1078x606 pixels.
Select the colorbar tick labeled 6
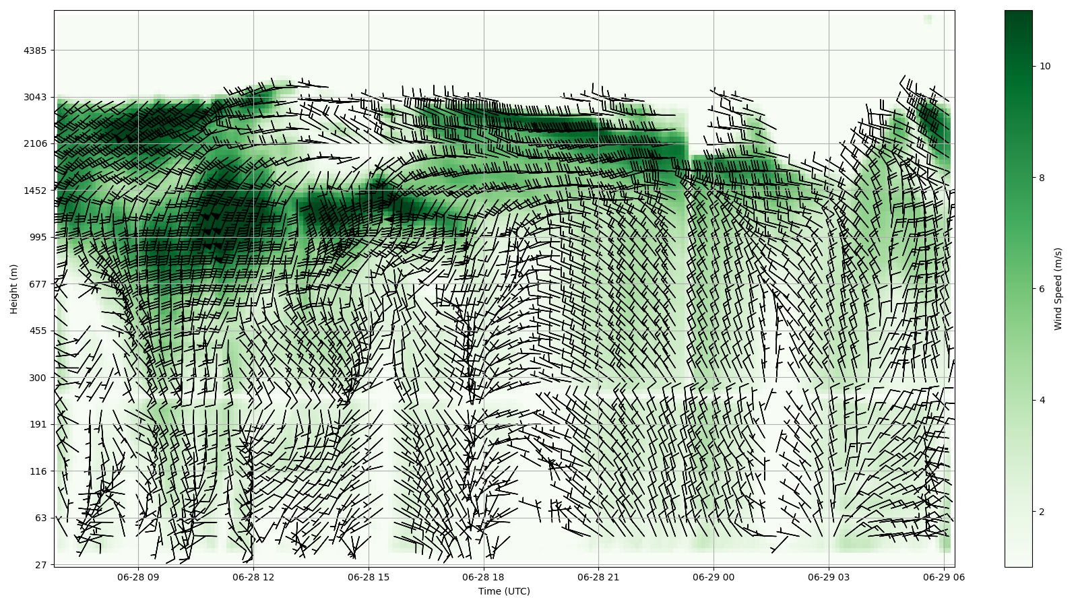pyautogui.click(x=1042, y=289)
